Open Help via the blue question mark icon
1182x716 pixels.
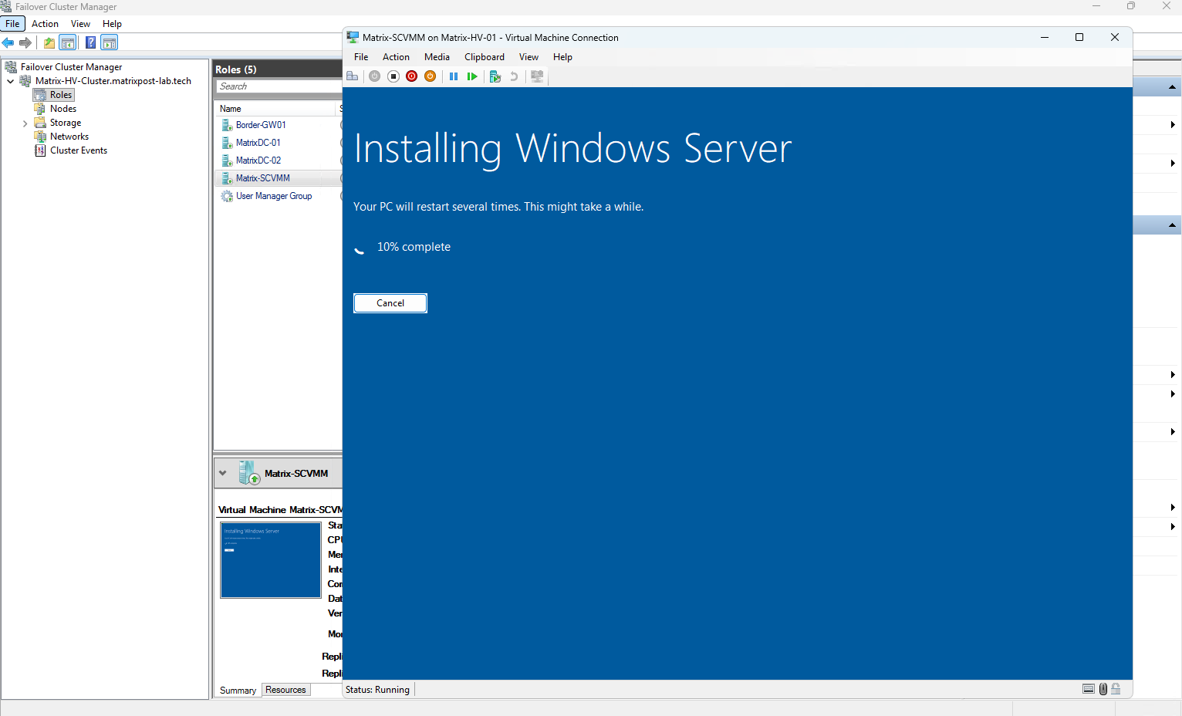click(91, 42)
